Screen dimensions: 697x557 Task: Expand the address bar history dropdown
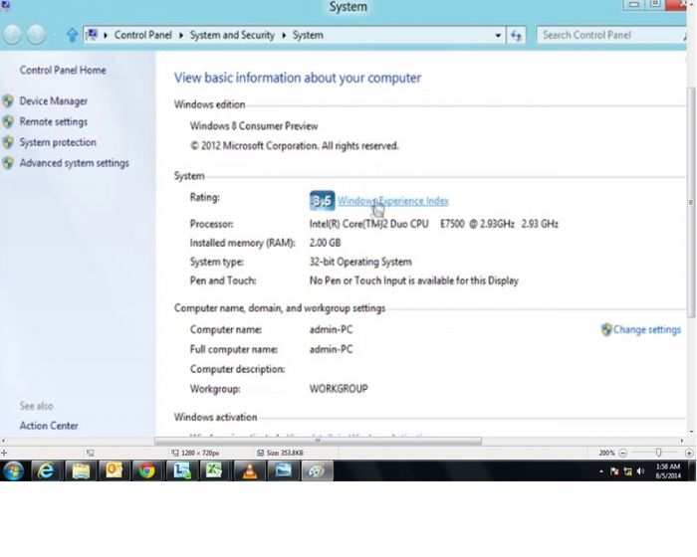(x=499, y=35)
